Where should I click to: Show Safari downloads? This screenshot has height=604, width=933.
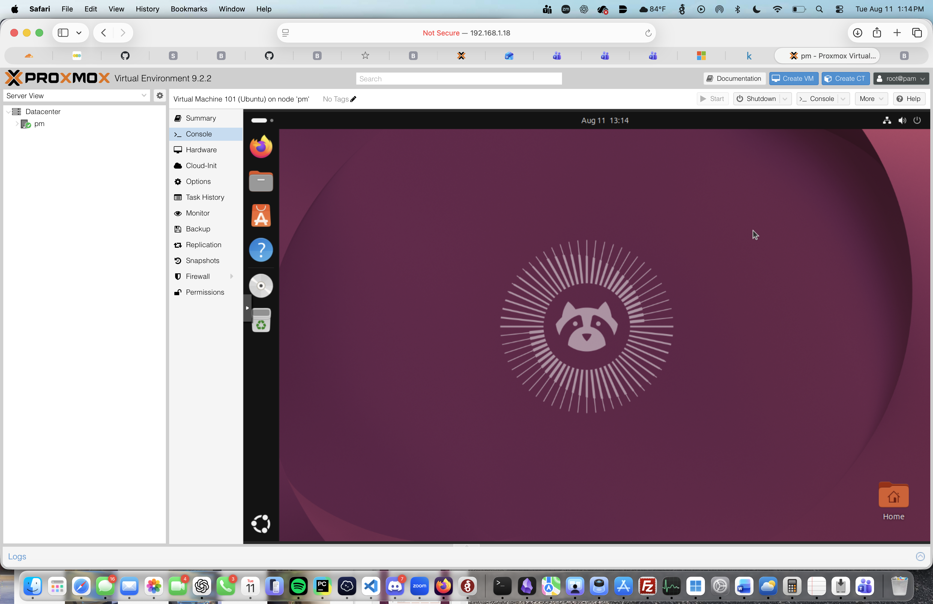(857, 33)
